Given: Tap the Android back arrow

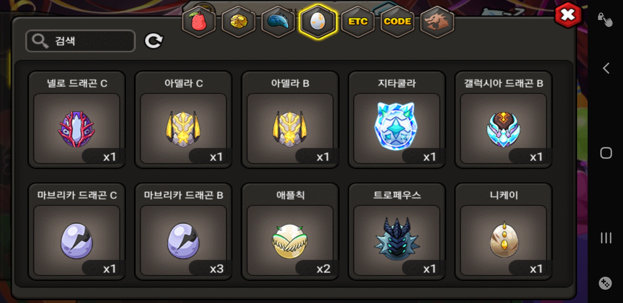Looking at the screenshot, I should pyautogui.click(x=606, y=68).
